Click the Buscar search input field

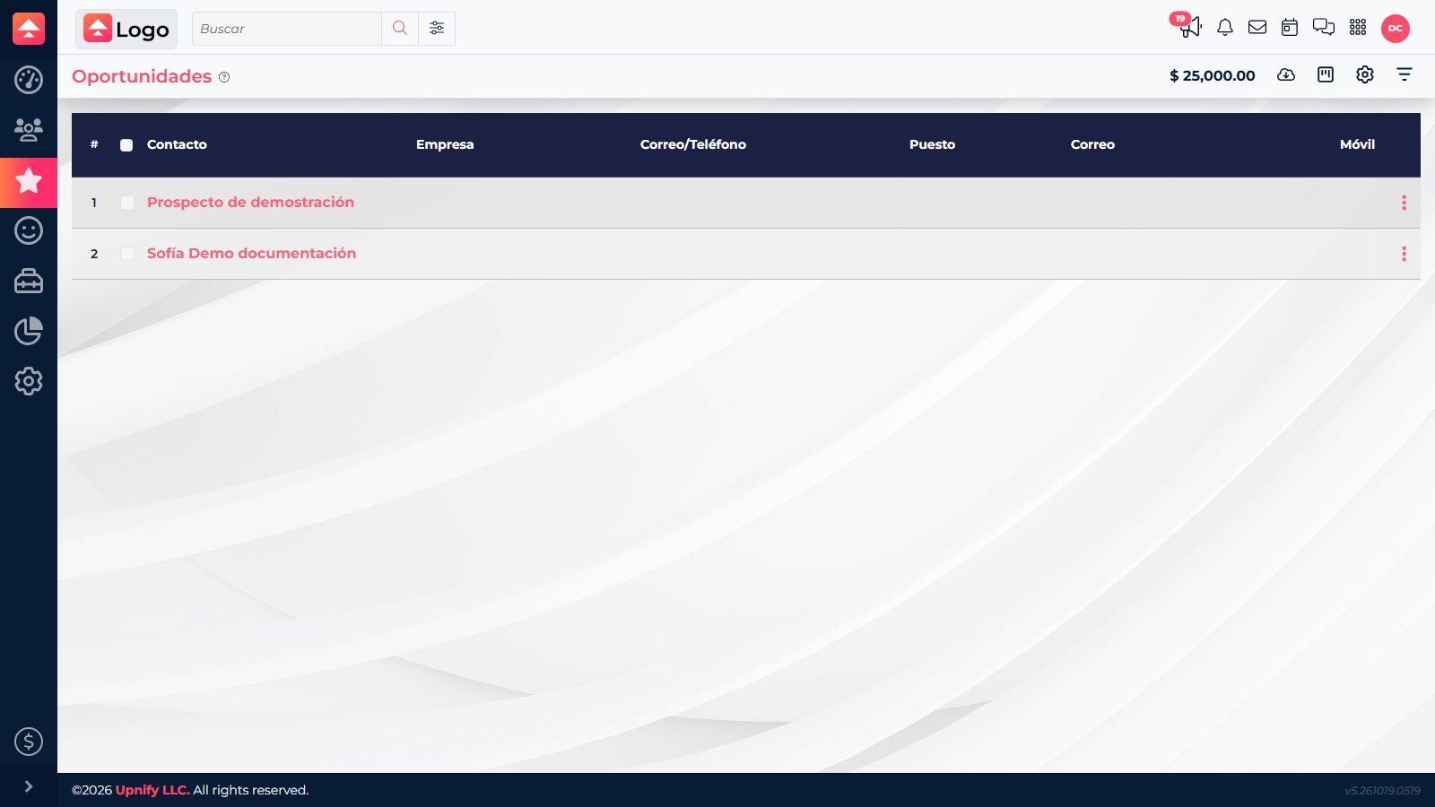[x=287, y=29]
